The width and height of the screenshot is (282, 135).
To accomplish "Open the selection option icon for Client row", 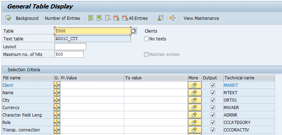I will pos(57,85).
